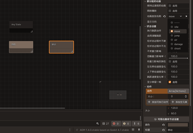Click the 跳跃速度变化率 value field
Viewport: 193px width, 133px height.
coord(178,77)
